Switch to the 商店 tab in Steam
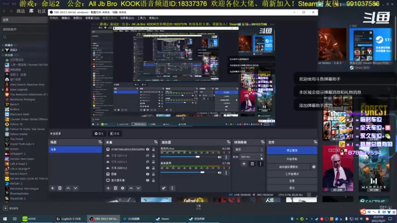Viewport: 397px width, 223px height. tap(21, 11)
